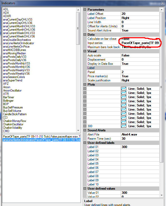Collapse the User defined labels section
The image size is (166, 206).
point(85,143)
